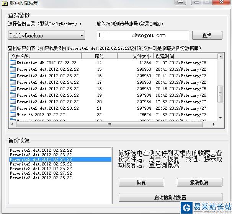Image resolution: width=232 pixels, height=214 pixels.
Task: Click the folder icon beside Favorite2.dat.2012.02.22.22 row
Action: [x=13, y=69]
